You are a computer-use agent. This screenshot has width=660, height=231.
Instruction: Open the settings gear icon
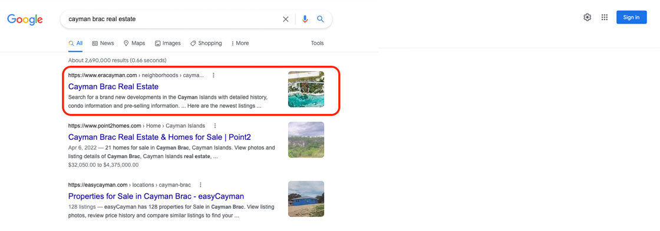[x=587, y=17]
